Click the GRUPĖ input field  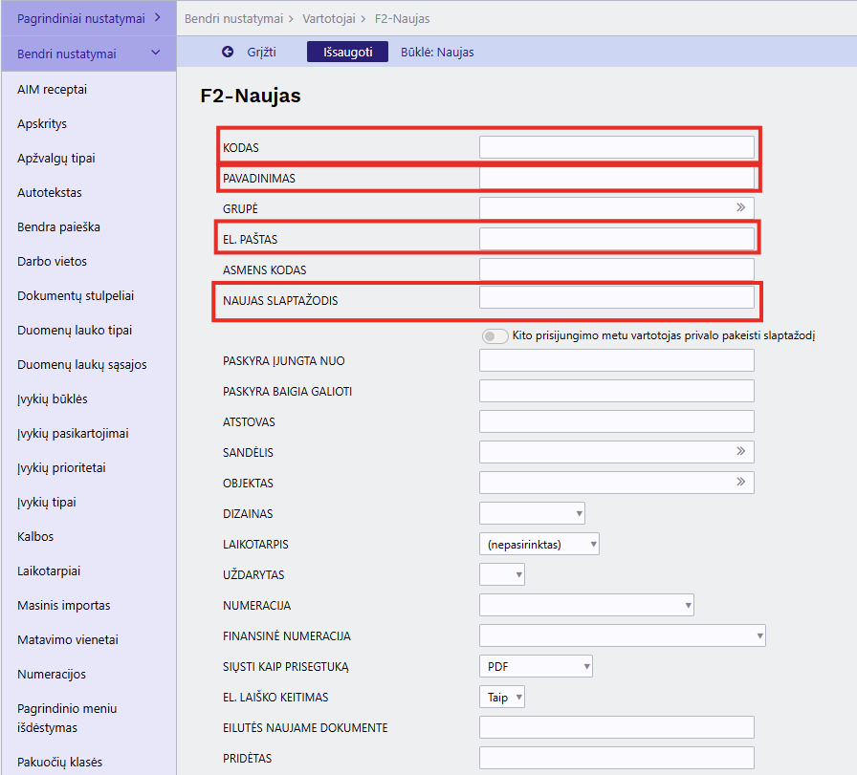[x=617, y=208]
